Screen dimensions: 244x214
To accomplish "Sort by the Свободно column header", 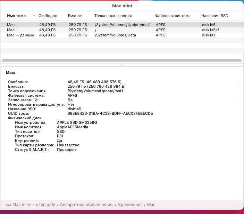I will coord(48,16).
